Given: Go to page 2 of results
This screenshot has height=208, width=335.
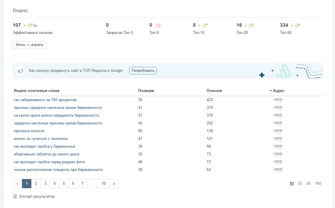Looking at the screenshot, I should (36, 184).
